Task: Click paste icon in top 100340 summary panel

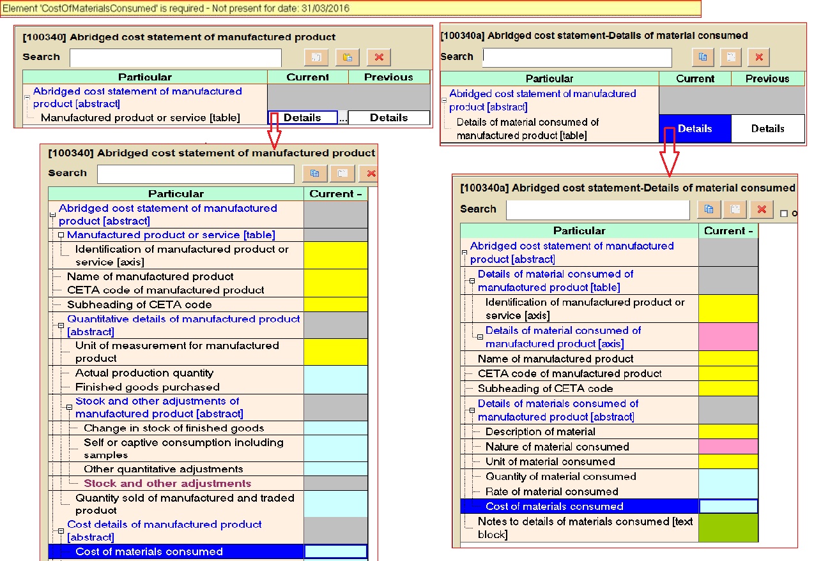Action: pos(348,57)
